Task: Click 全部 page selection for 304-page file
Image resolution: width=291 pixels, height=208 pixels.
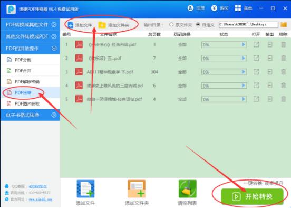Action: click(182, 72)
